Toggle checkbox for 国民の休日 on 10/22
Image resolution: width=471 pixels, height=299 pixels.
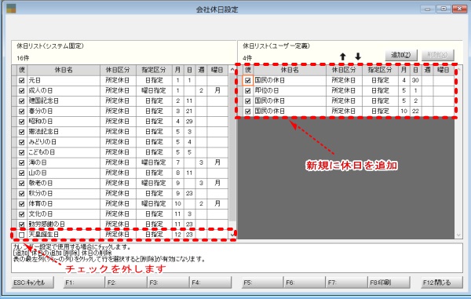248,111
